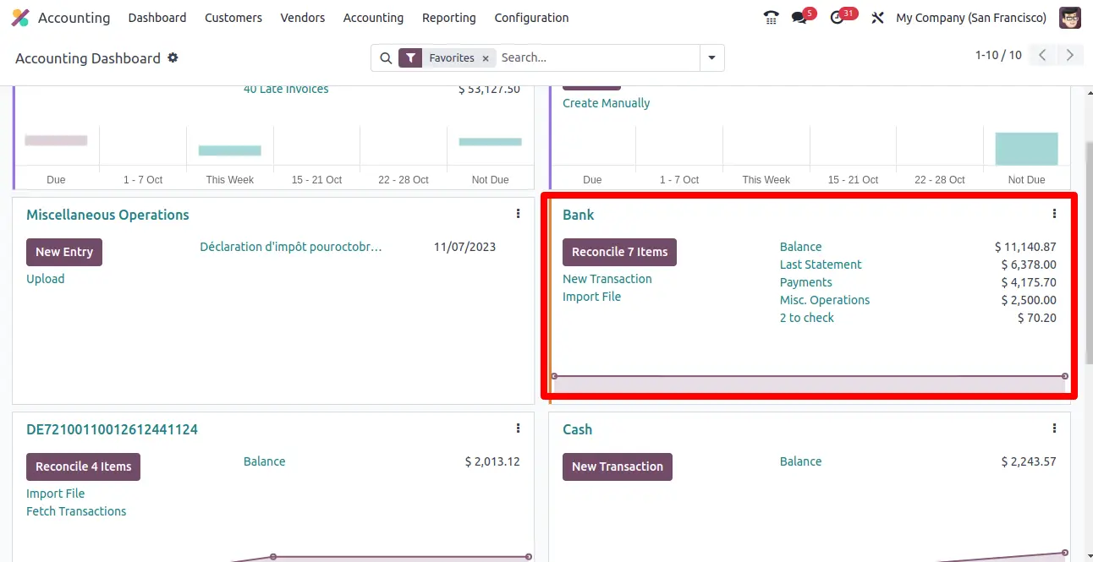Screen dimensions: 1093x562
Task: Open the Reporting menu
Action: pyautogui.click(x=449, y=18)
